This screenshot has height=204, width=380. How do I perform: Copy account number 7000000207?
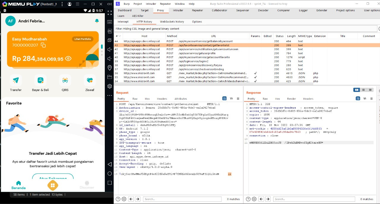point(43,45)
